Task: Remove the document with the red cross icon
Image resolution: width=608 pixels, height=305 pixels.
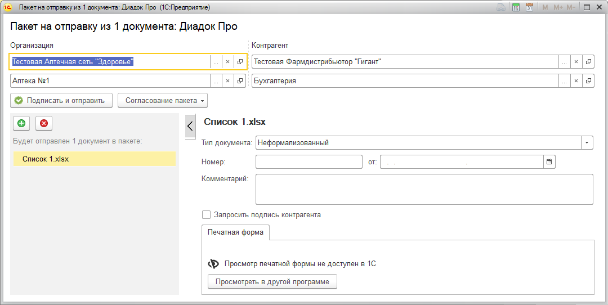Action: click(44, 123)
